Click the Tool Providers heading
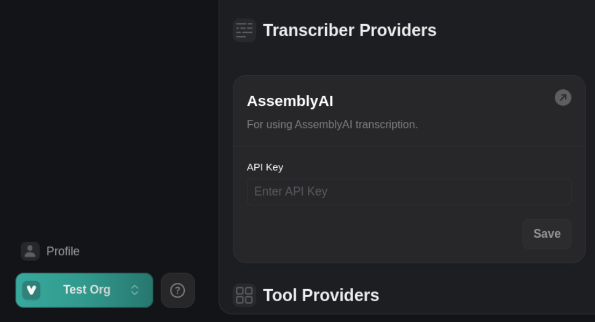Image resolution: width=595 pixels, height=322 pixels. [x=321, y=295]
